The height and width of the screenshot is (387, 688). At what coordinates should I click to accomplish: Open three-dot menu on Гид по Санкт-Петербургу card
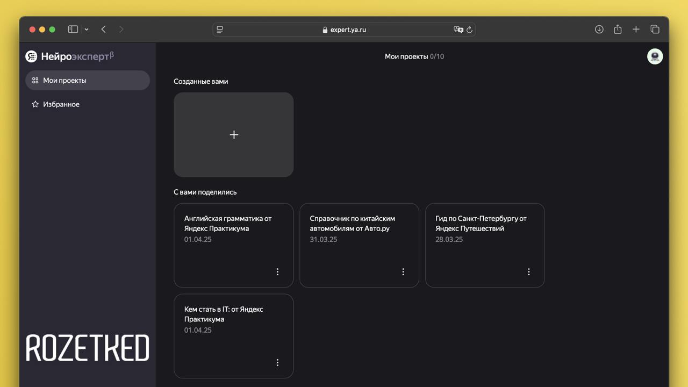529,272
